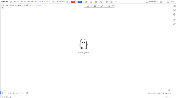
Task: Open the basket orders icon
Action: [96, 2]
